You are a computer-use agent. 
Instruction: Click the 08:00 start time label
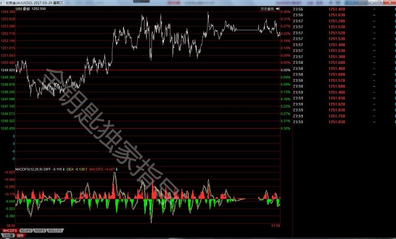coord(11,225)
